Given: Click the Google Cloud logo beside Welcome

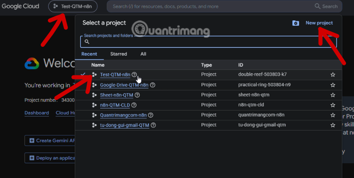Looking at the screenshot, I should [x=32, y=63].
